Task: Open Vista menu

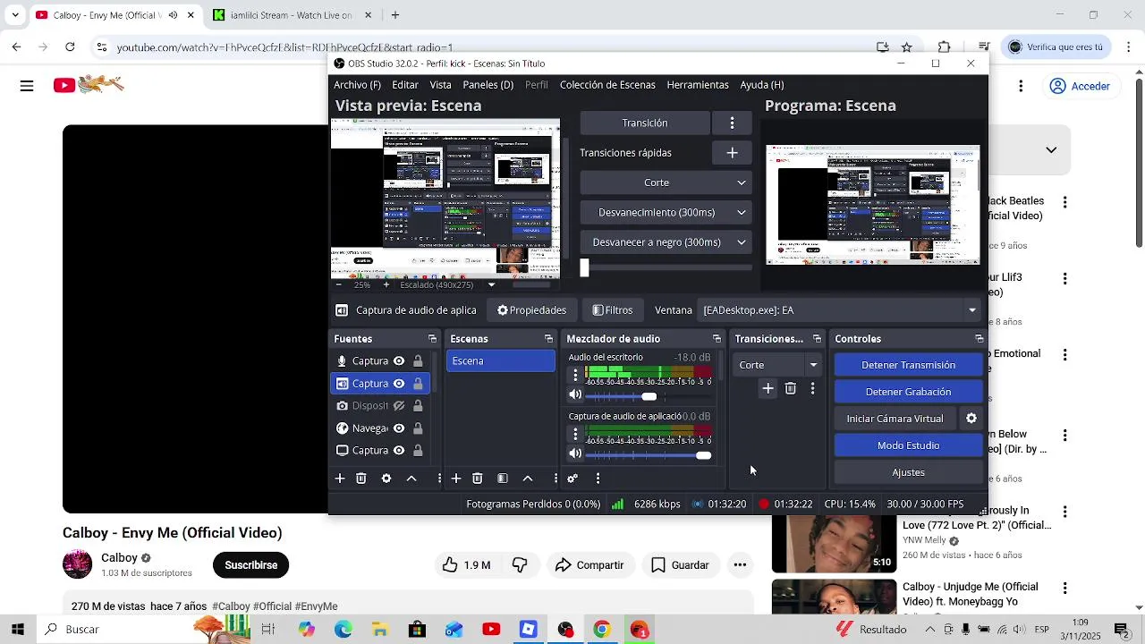Action: [440, 85]
